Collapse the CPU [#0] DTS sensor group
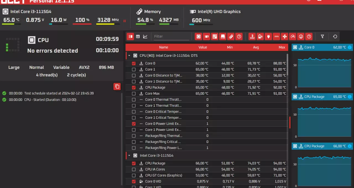 [129, 56]
